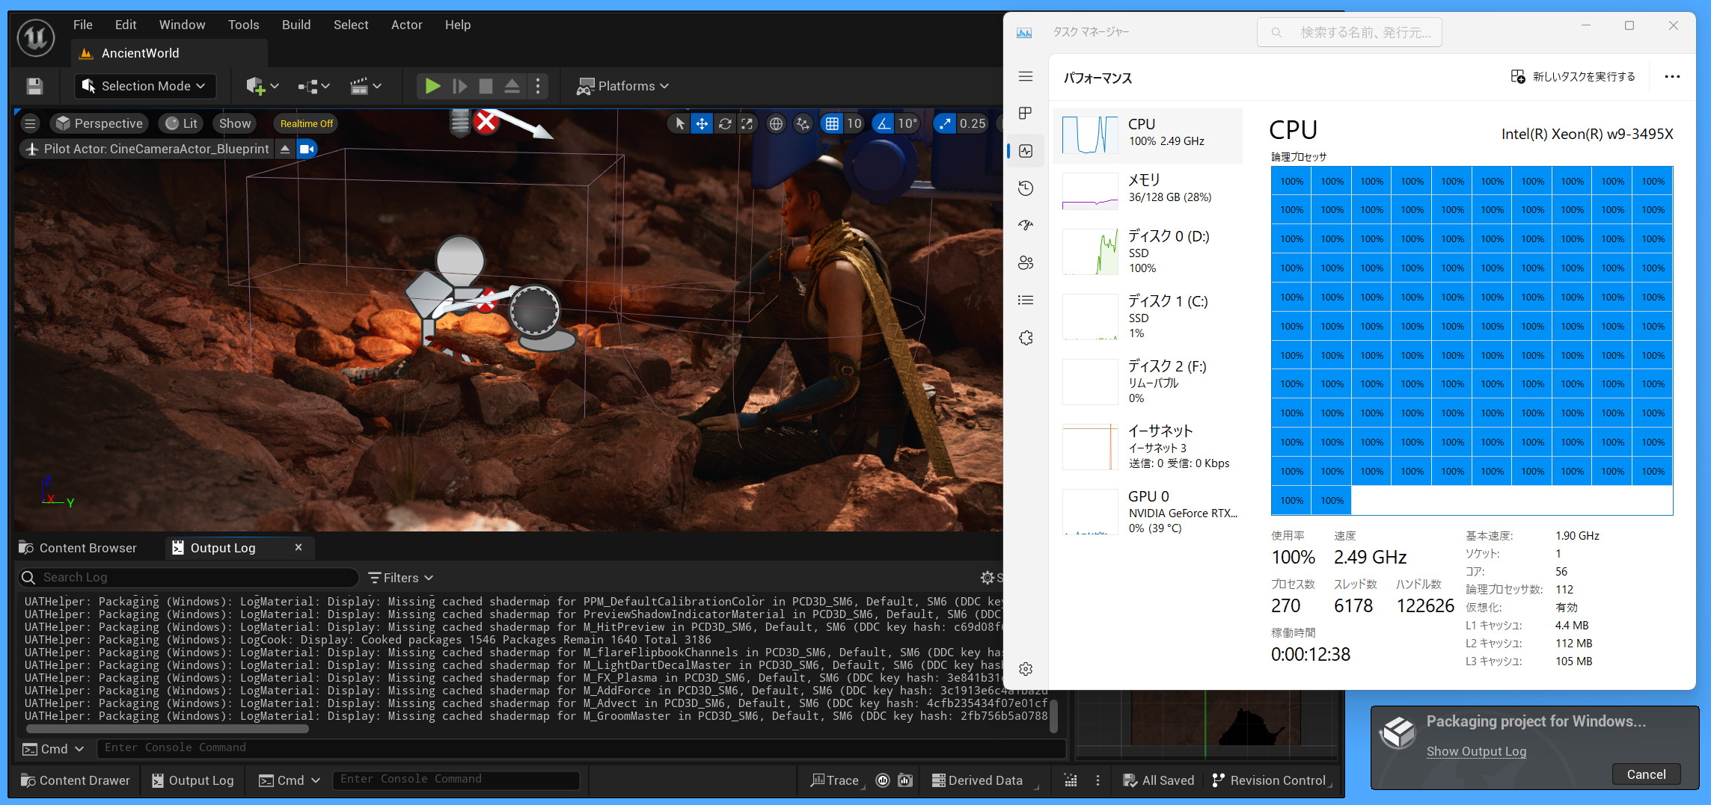Click the Realtime Off warning badge
The height and width of the screenshot is (805, 1711).
[x=307, y=123]
